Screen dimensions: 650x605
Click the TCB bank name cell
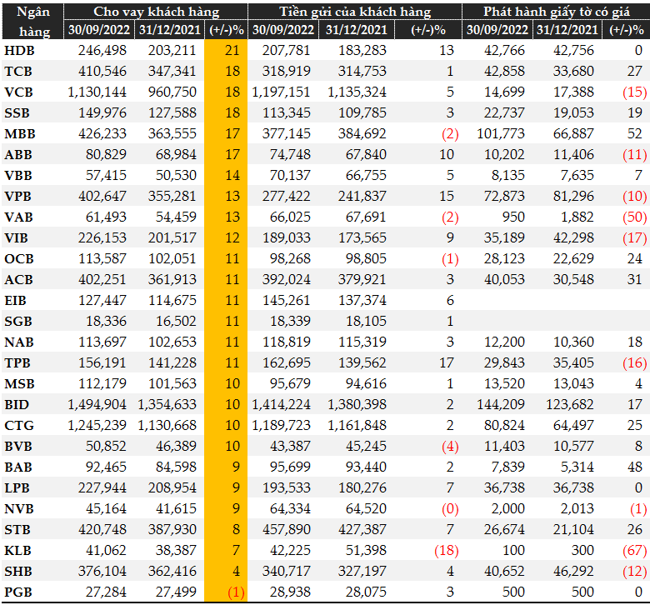click(x=19, y=71)
